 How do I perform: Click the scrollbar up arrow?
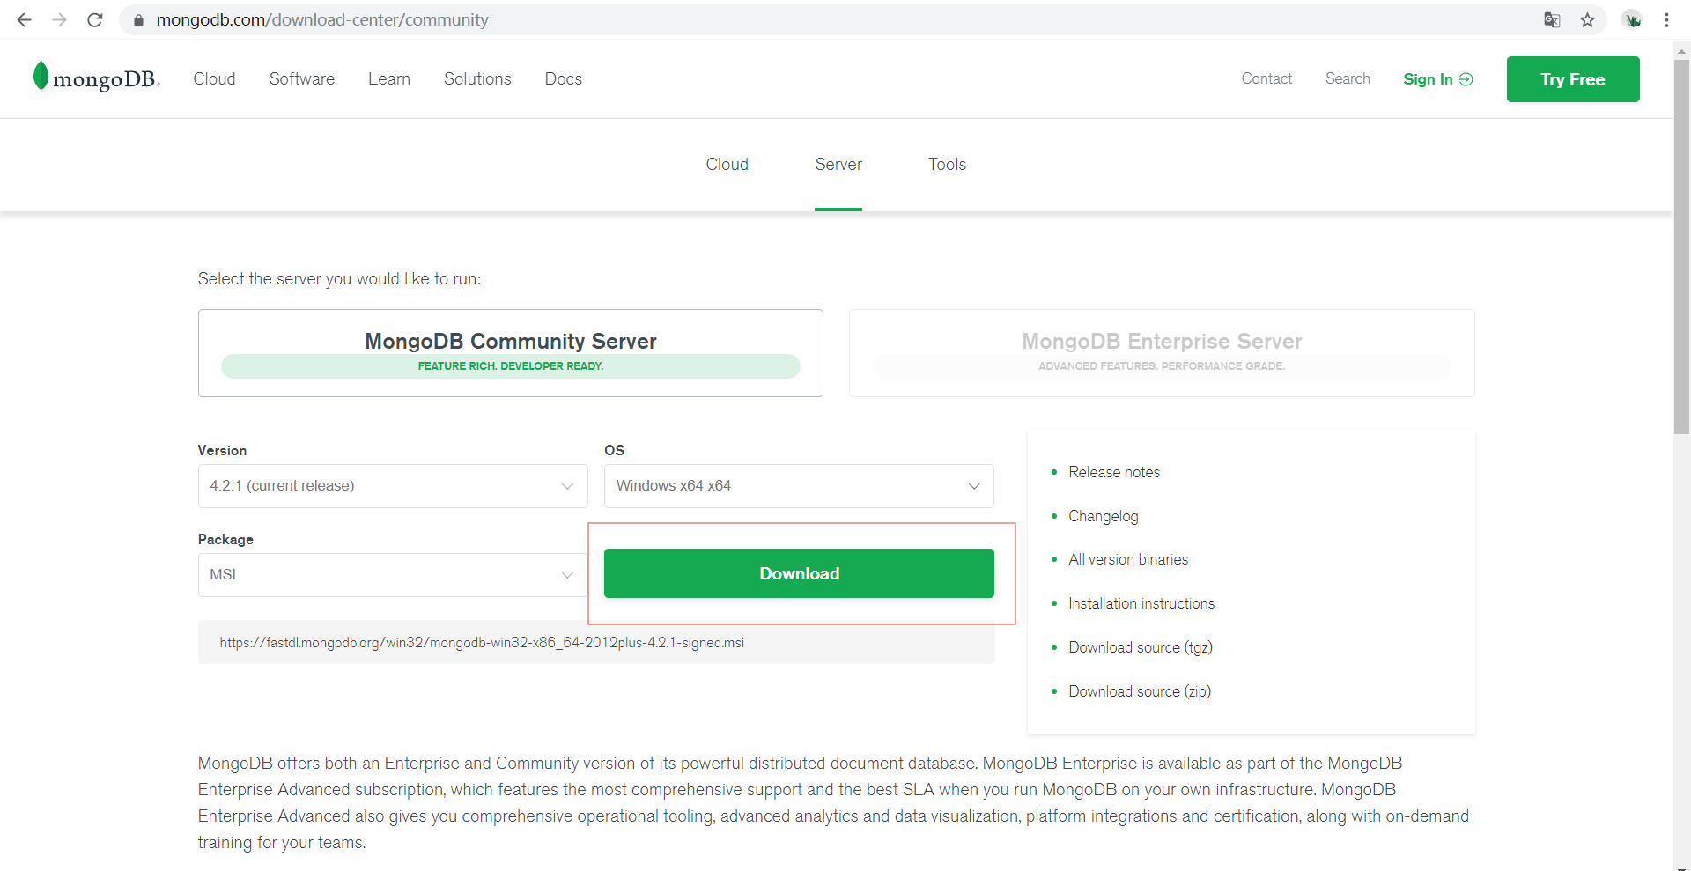pos(1681,51)
